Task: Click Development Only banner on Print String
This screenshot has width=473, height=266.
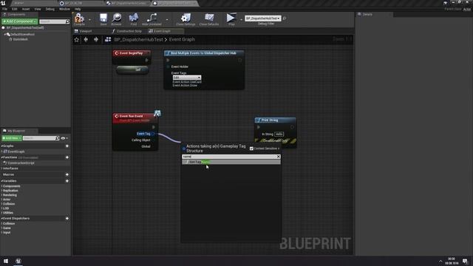Action: coord(276,140)
